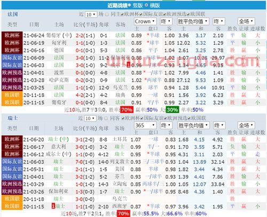Open team 哈萨克斯 in 21-03-28 row
Screen dimensions: 267x217
tap(59, 80)
